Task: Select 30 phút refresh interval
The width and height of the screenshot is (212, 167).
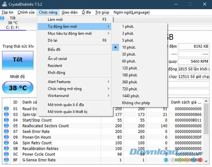Action: click(139, 54)
